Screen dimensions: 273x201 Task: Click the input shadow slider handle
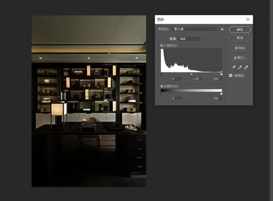(x=161, y=74)
